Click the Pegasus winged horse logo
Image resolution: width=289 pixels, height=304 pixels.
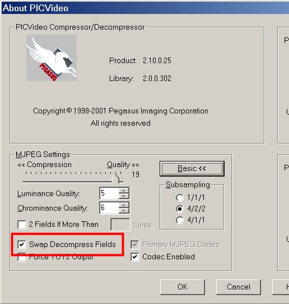(52, 58)
